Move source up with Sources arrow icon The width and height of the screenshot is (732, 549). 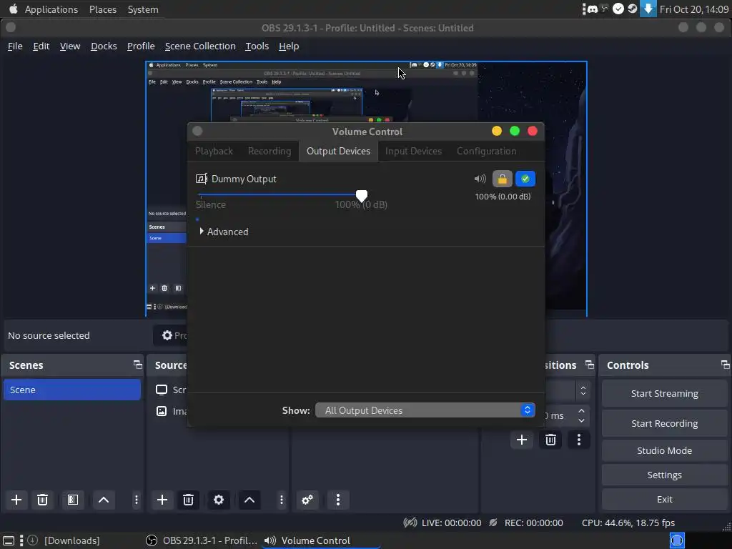pyautogui.click(x=249, y=500)
